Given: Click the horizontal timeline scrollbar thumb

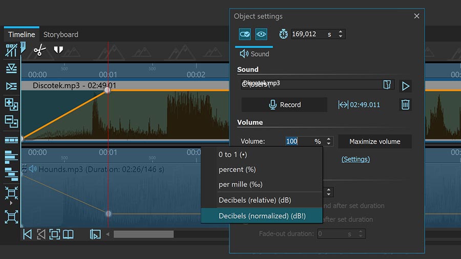Looking at the screenshot, I should pyautogui.click(x=143, y=234).
